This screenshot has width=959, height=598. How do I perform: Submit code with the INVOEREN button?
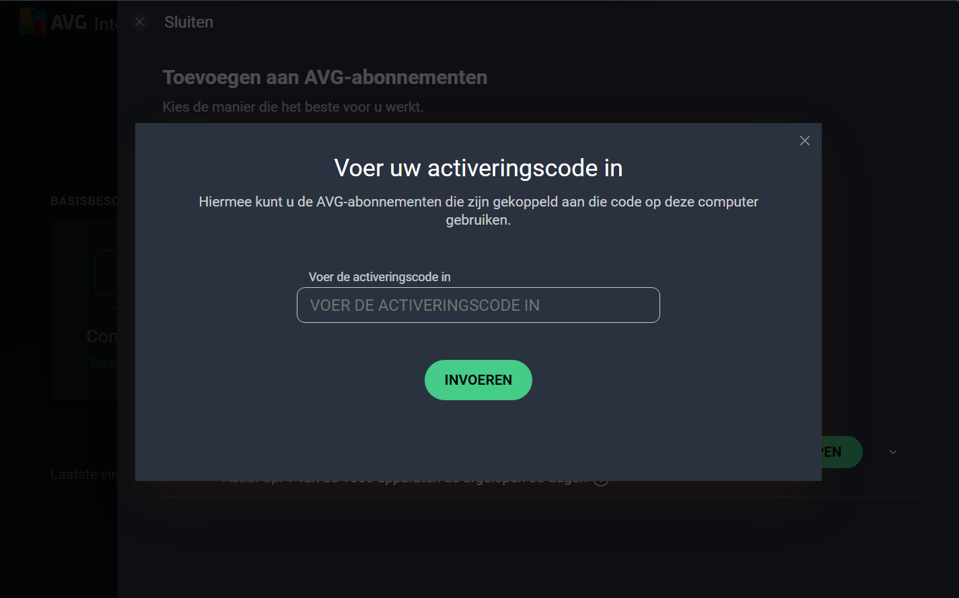pyautogui.click(x=478, y=380)
